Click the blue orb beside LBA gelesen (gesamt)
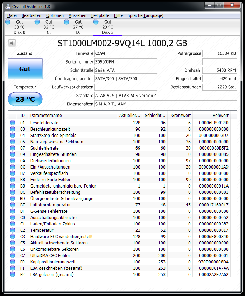The width and height of the screenshot is (245, 296). 13,274
